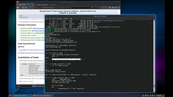Switch to Mozilla Firefox task in taskbar

[x=43, y=96]
